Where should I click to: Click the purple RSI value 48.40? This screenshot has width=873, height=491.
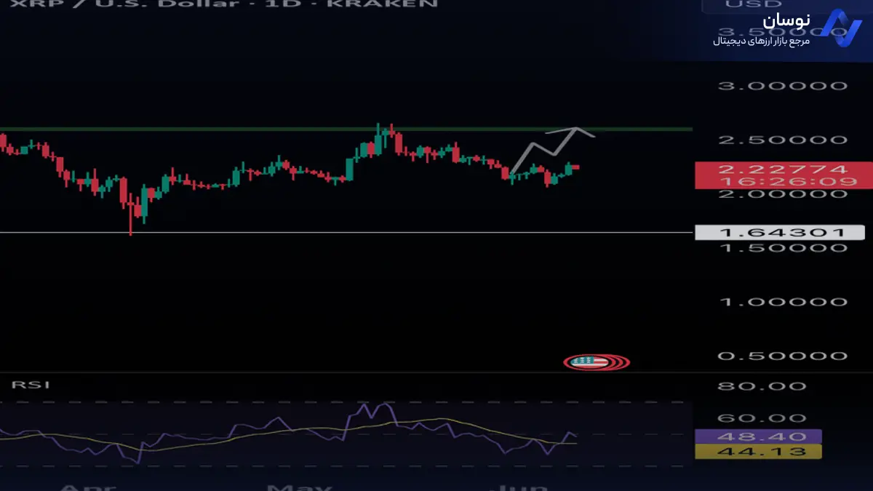(x=758, y=436)
